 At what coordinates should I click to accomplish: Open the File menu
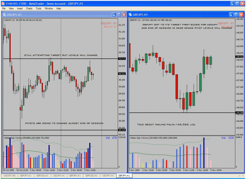[4, 9]
